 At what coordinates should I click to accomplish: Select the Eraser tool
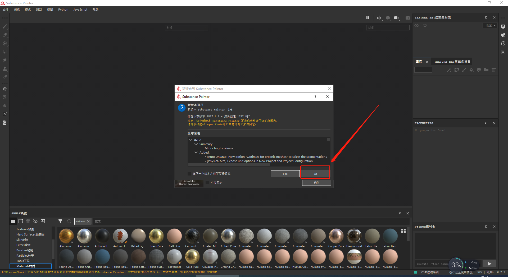coord(4,35)
